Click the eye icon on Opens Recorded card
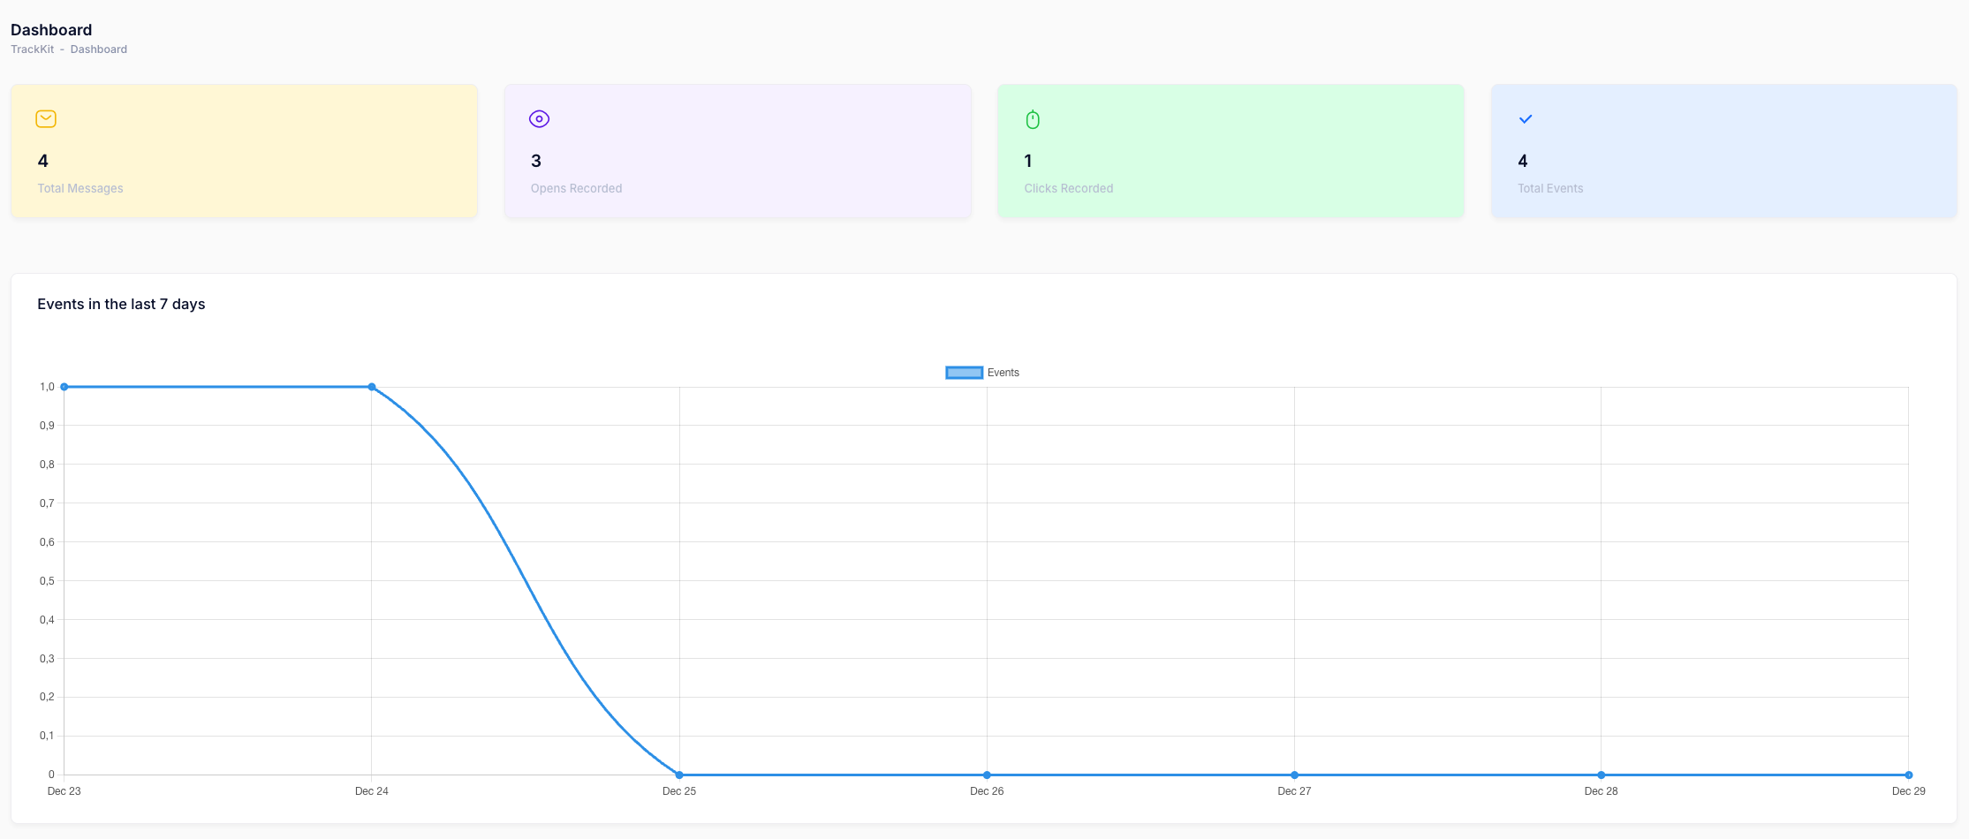Viewport: 1969px width, 839px height. point(539,119)
